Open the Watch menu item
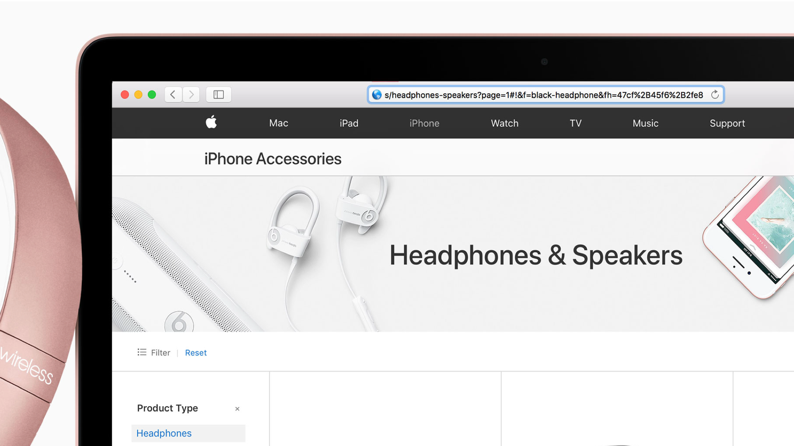Screen dimensions: 794x446 (505, 123)
